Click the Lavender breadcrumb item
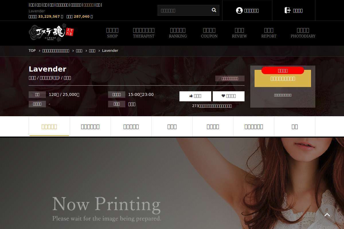This screenshot has height=229, width=344. [x=110, y=51]
